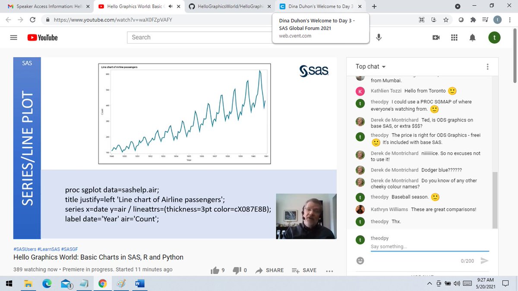The width and height of the screenshot is (518, 291).
Task: Click the #LearnSAS hashtag link
Action: 49,249
